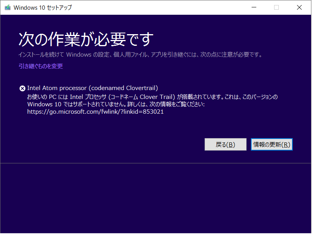Click the blank title bar area beside the title
This screenshot has width=318, height=234.
[155, 7]
